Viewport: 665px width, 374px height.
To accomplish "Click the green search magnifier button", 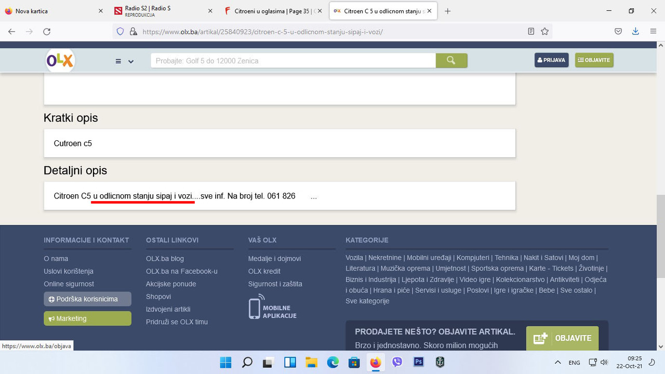I will tap(451, 61).
